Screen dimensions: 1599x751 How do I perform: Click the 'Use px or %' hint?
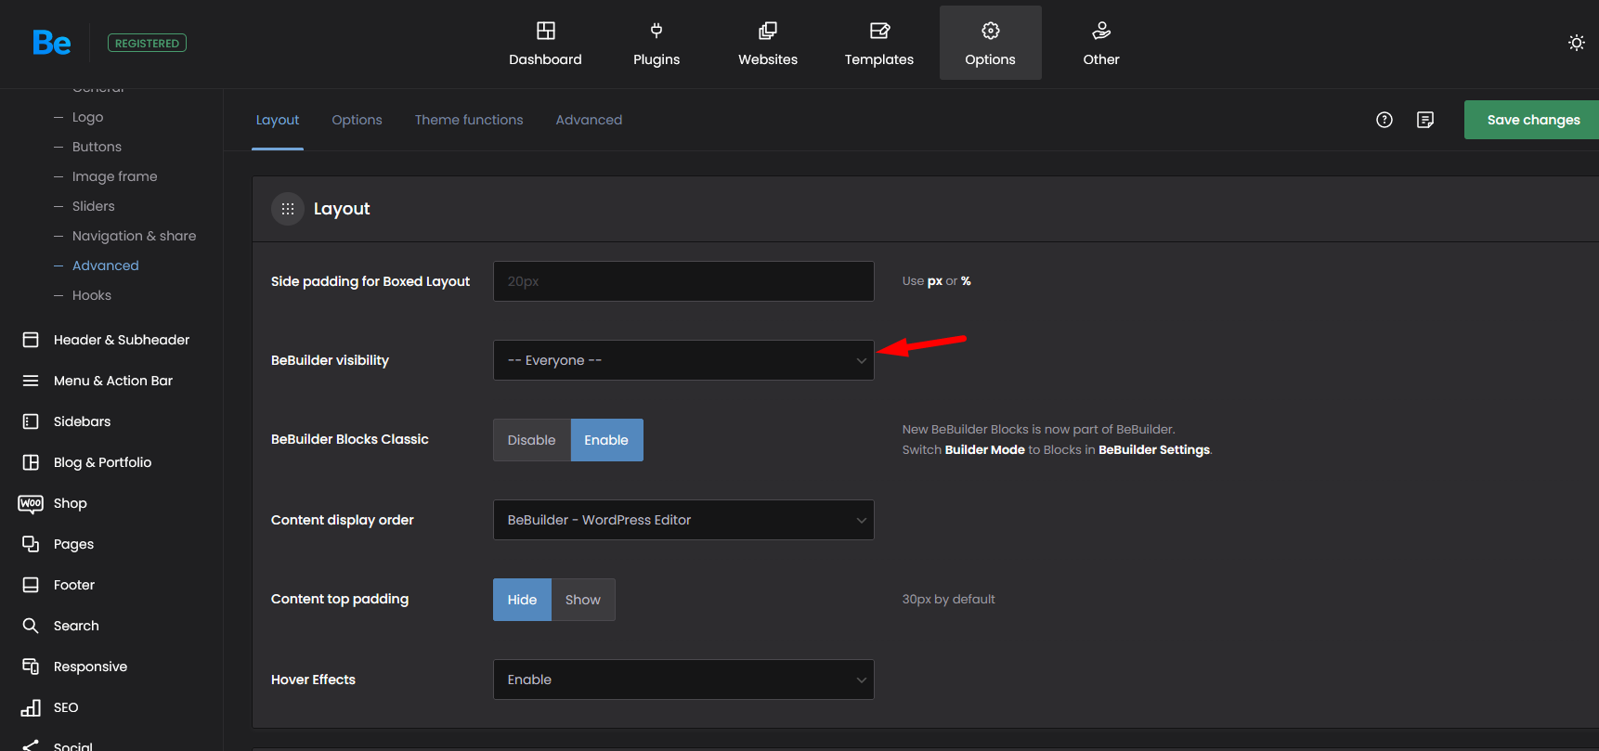936,280
